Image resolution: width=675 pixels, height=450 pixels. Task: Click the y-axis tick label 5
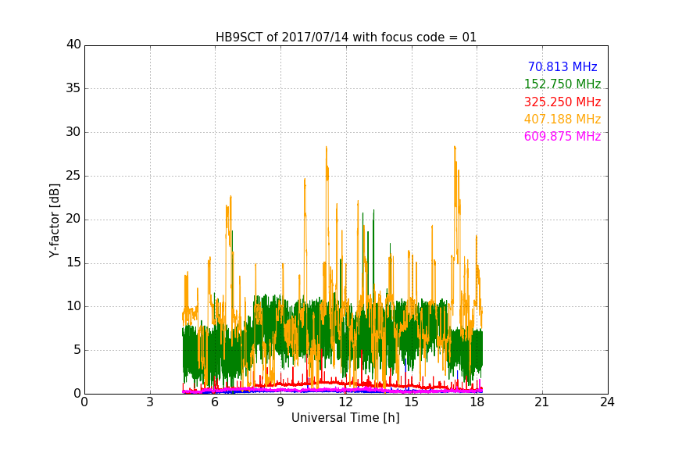77,350
